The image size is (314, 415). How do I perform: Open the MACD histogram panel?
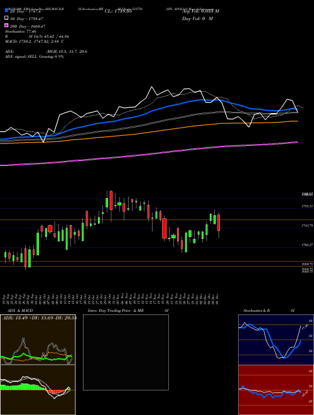coord(38,390)
